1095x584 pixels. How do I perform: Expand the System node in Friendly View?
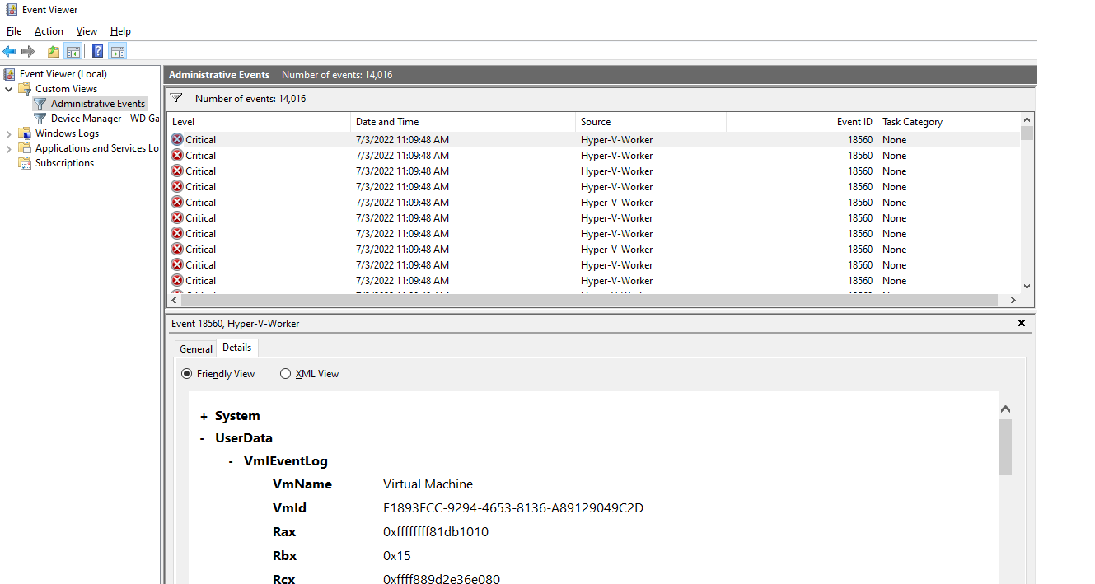pos(204,416)
